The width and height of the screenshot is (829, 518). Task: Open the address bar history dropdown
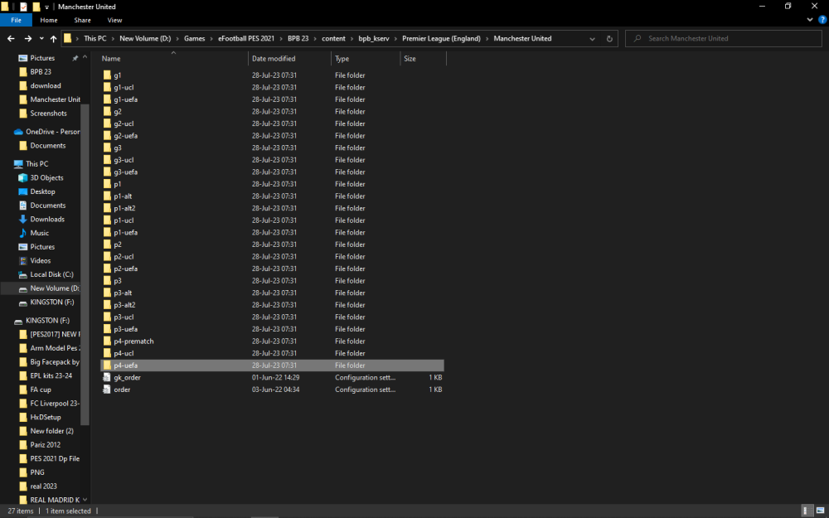[591, 38]
